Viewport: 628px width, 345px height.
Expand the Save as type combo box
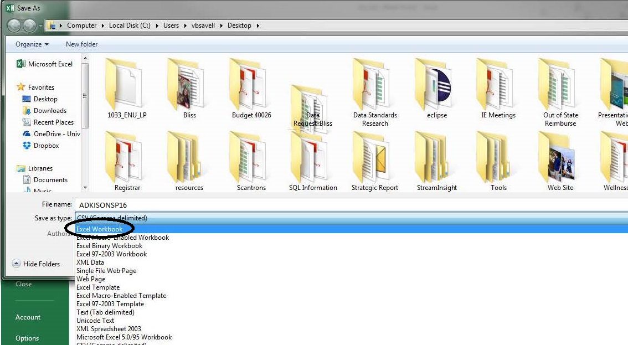click(x=349, y=218)
